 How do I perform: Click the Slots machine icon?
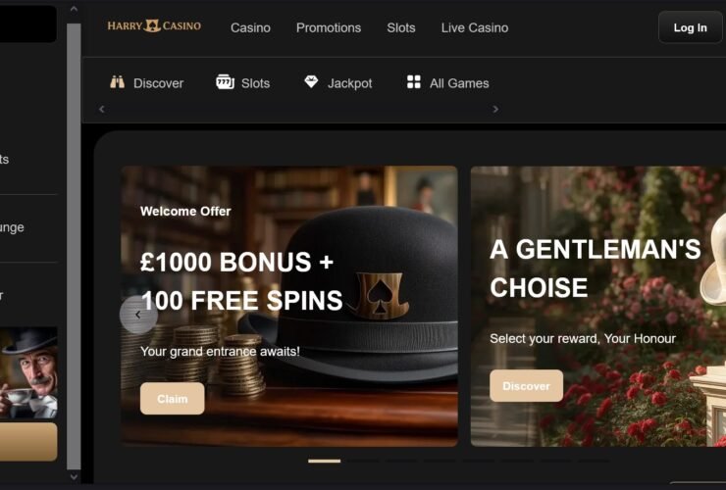(225, 82)
